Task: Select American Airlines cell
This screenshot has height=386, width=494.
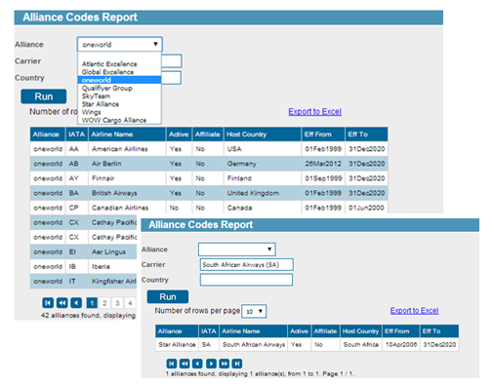Action: [127, 149]
